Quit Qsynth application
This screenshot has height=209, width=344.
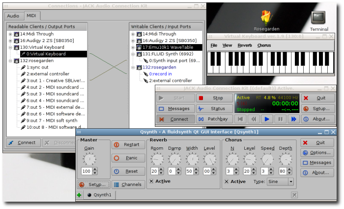click(x=317, y=142)
